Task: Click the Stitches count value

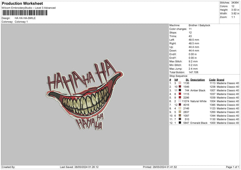Action: coord(235,3)
